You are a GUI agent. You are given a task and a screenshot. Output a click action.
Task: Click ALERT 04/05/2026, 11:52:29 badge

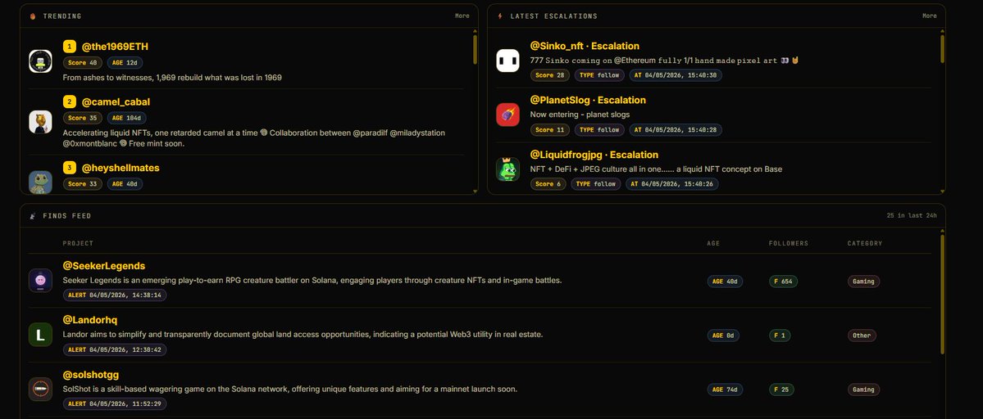115,404
